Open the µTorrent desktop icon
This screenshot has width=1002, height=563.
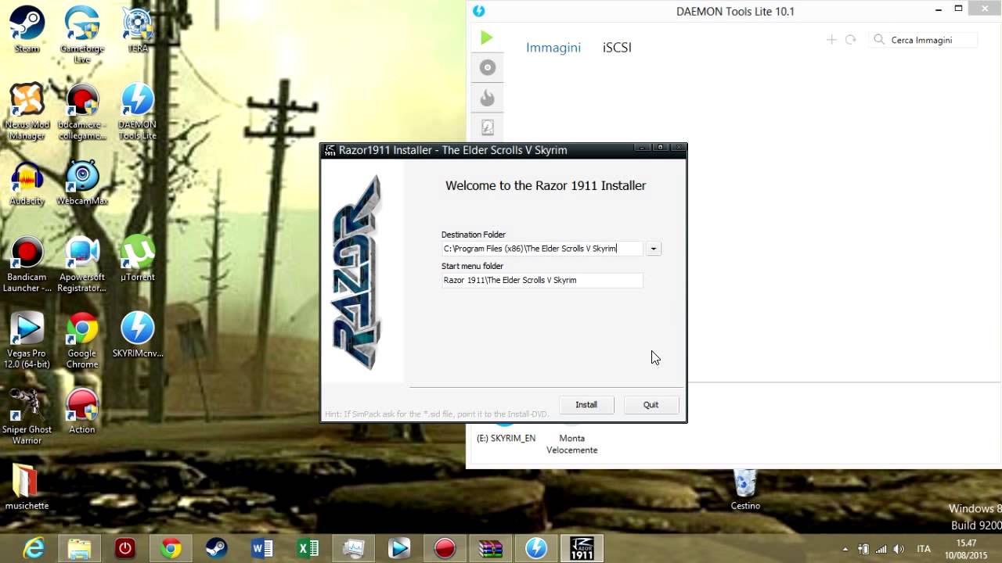[138, 260]
